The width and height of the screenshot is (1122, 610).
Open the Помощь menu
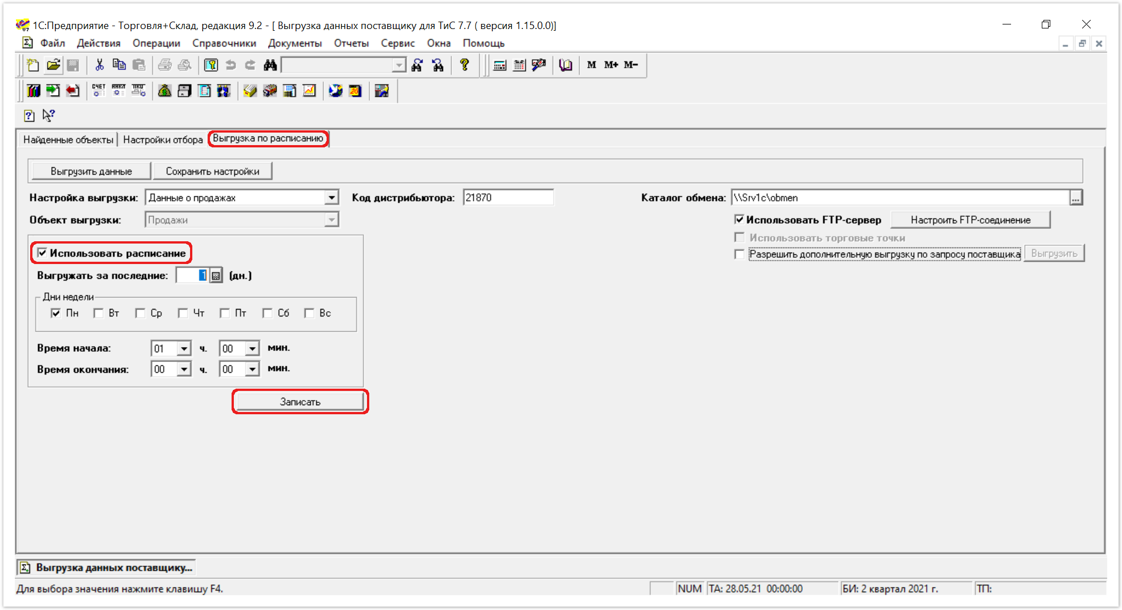(x=484, y=43)
